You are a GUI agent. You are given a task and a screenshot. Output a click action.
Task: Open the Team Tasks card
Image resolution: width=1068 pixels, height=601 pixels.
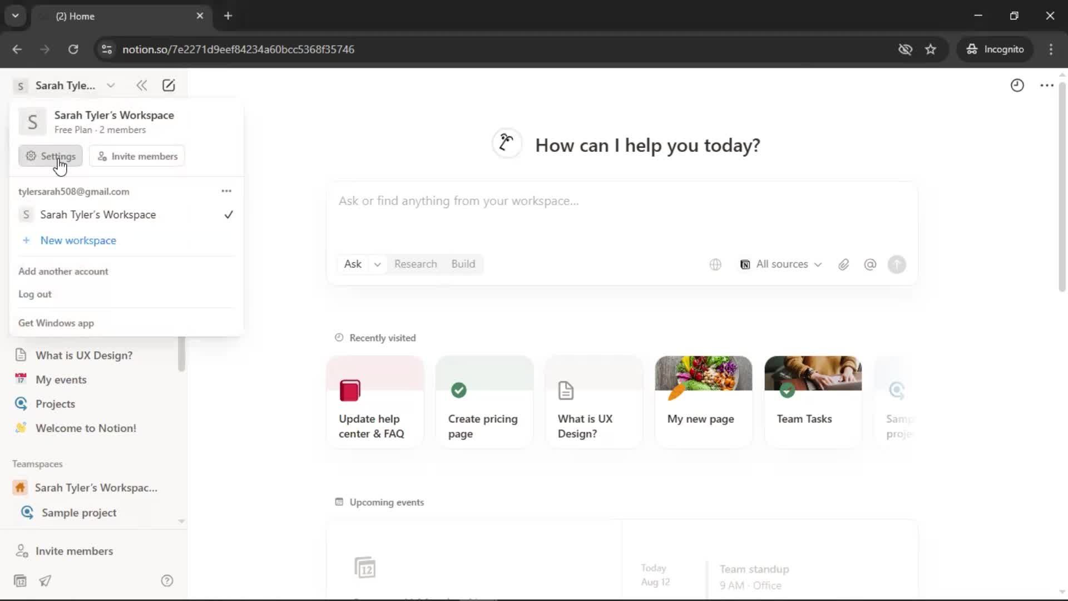pos(813,402)
